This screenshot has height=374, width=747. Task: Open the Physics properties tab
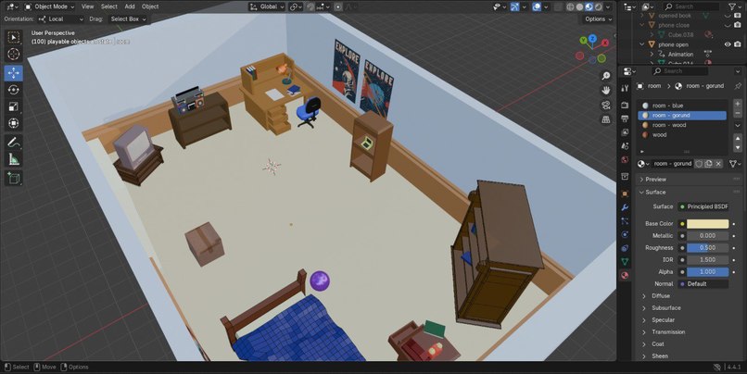pos(625,234)
